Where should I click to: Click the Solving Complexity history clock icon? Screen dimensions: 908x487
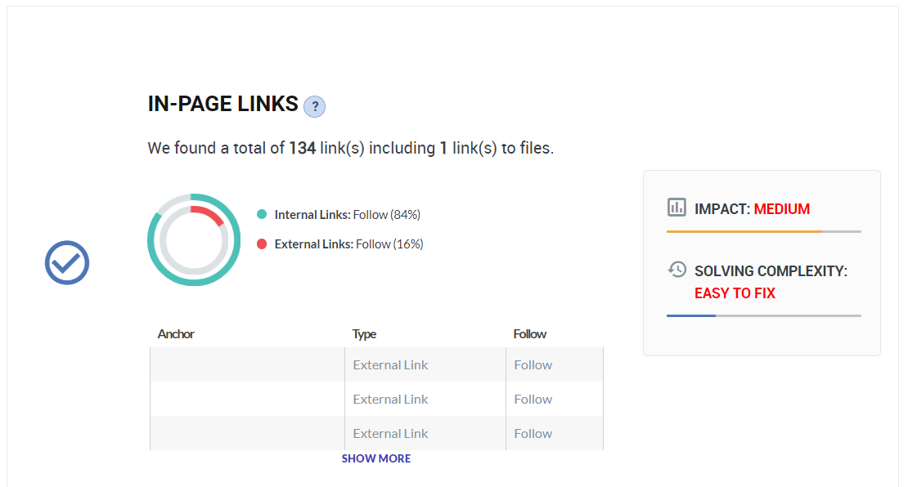pos(677,270)
